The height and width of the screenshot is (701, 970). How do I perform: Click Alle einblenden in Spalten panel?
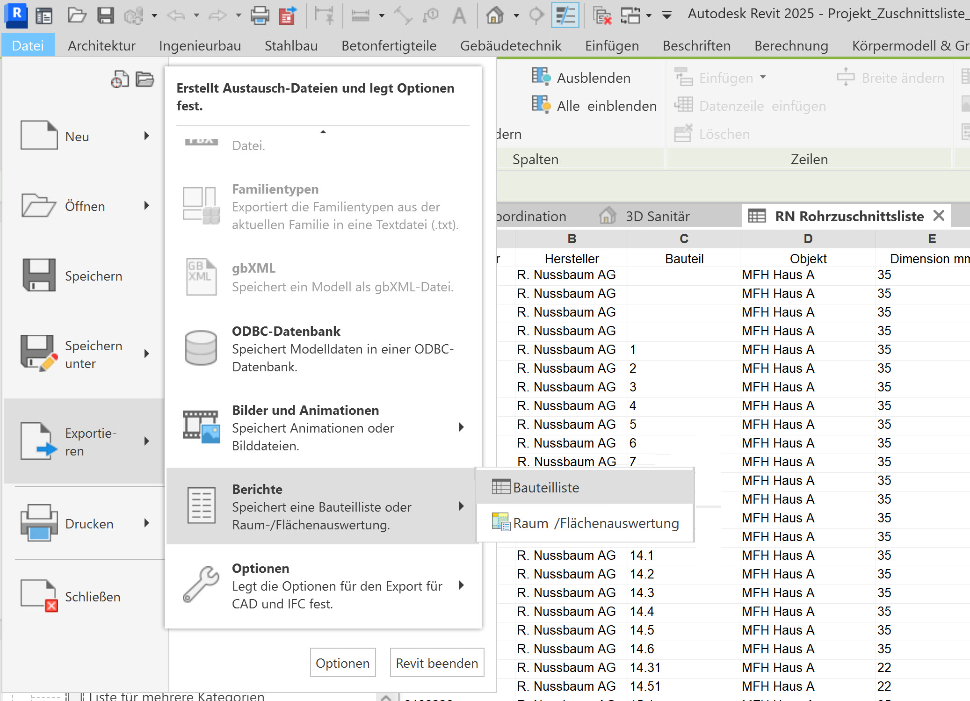click(594, 106)
